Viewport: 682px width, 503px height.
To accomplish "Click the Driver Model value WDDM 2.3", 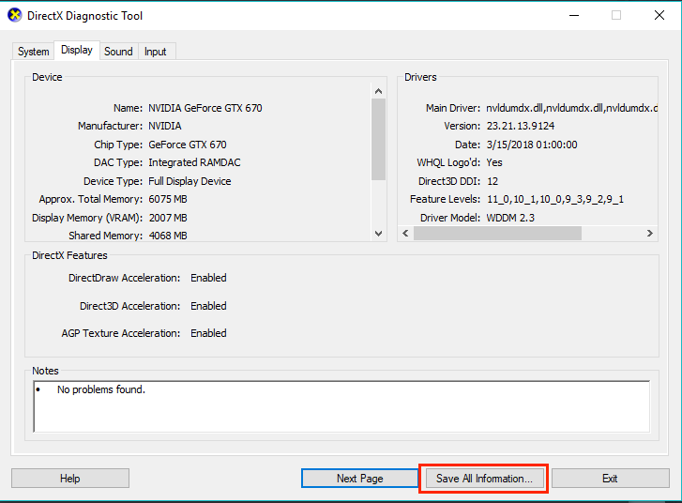I will pos(510,218).
